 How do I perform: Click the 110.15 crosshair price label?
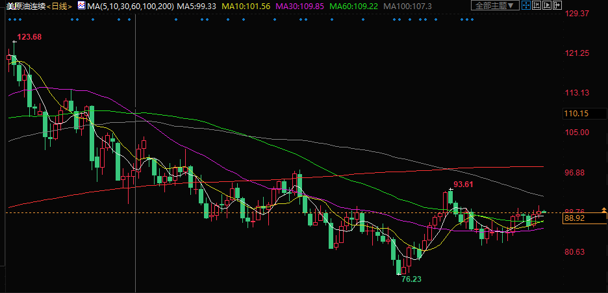(576, 114)
